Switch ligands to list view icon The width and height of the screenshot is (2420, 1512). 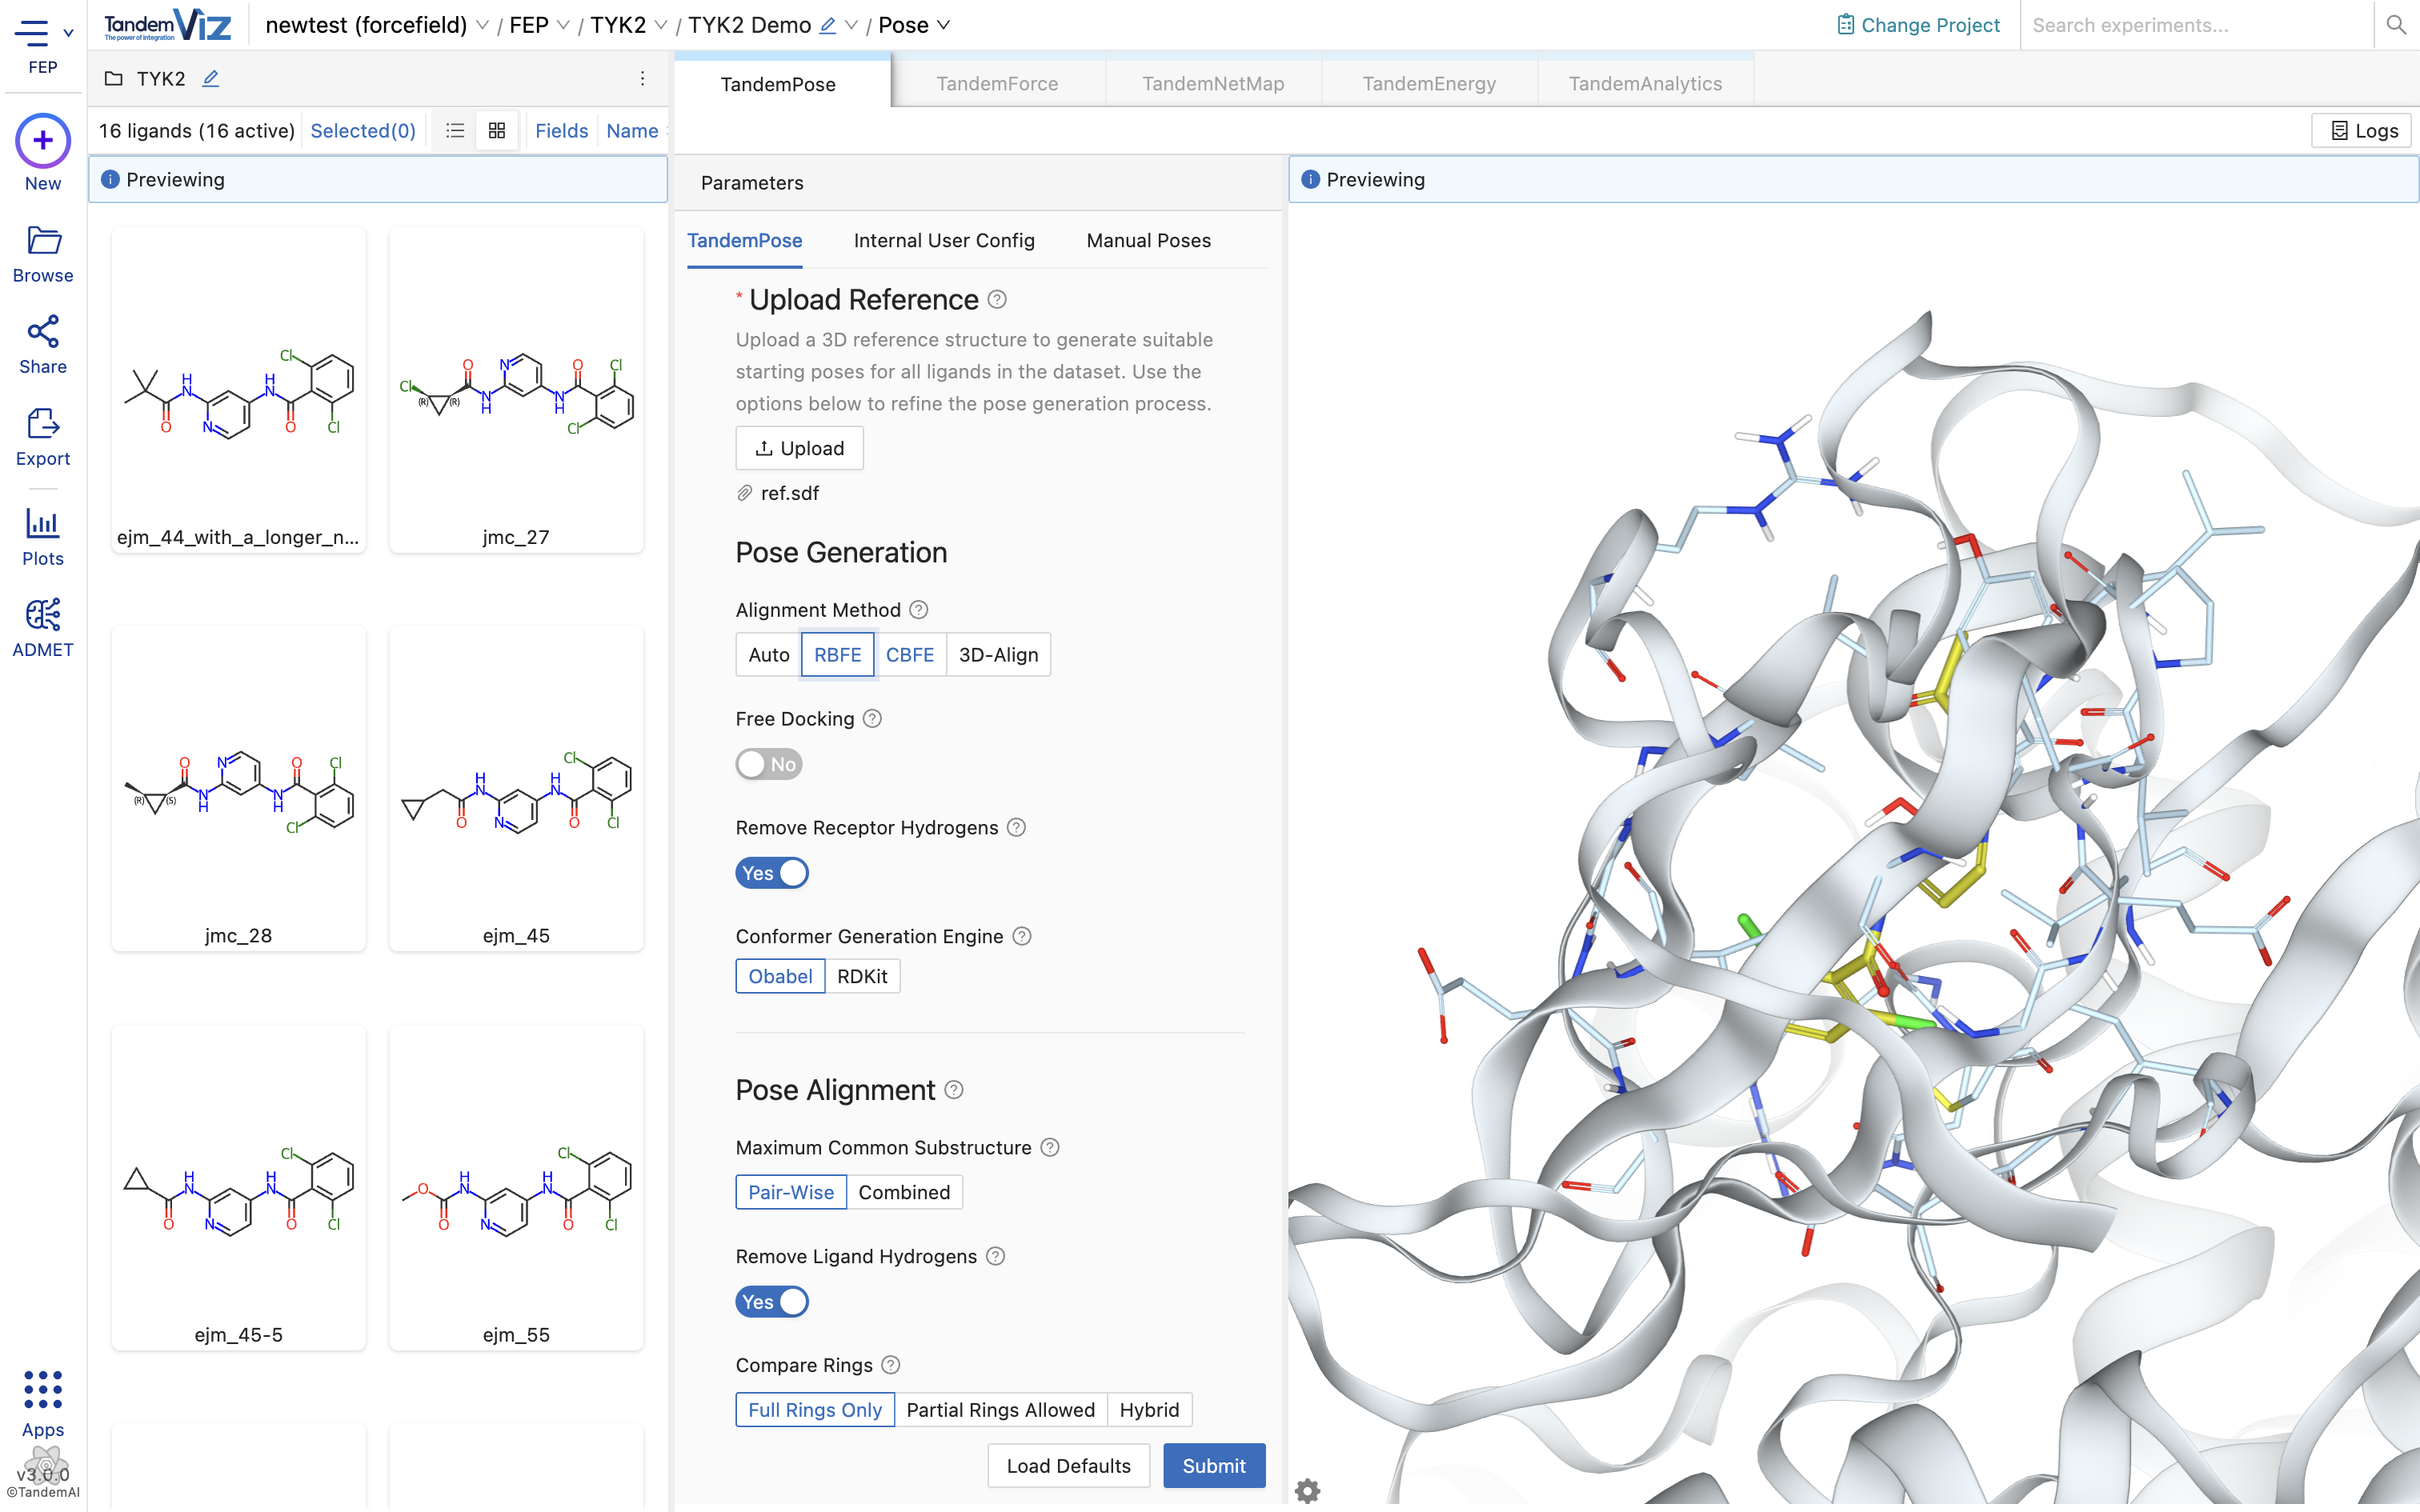pos(455,131)
